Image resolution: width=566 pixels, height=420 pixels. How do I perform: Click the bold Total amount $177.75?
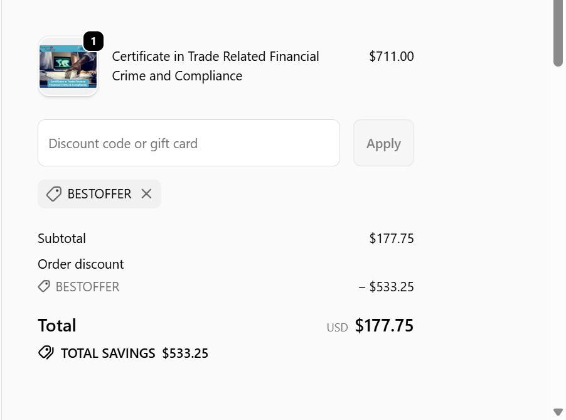pyautogui.click(x=384, y=326)
